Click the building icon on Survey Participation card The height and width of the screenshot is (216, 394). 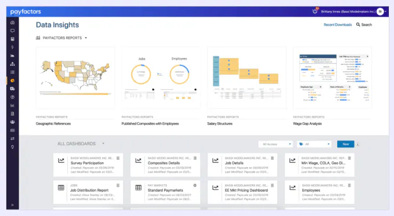click(x=118, y=158)
